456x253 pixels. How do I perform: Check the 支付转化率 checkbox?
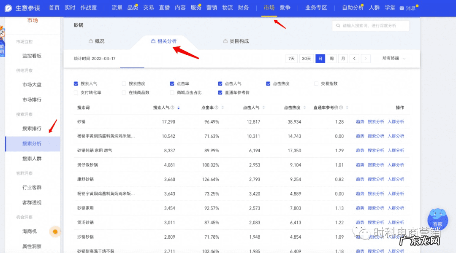(x=76, y=92)
